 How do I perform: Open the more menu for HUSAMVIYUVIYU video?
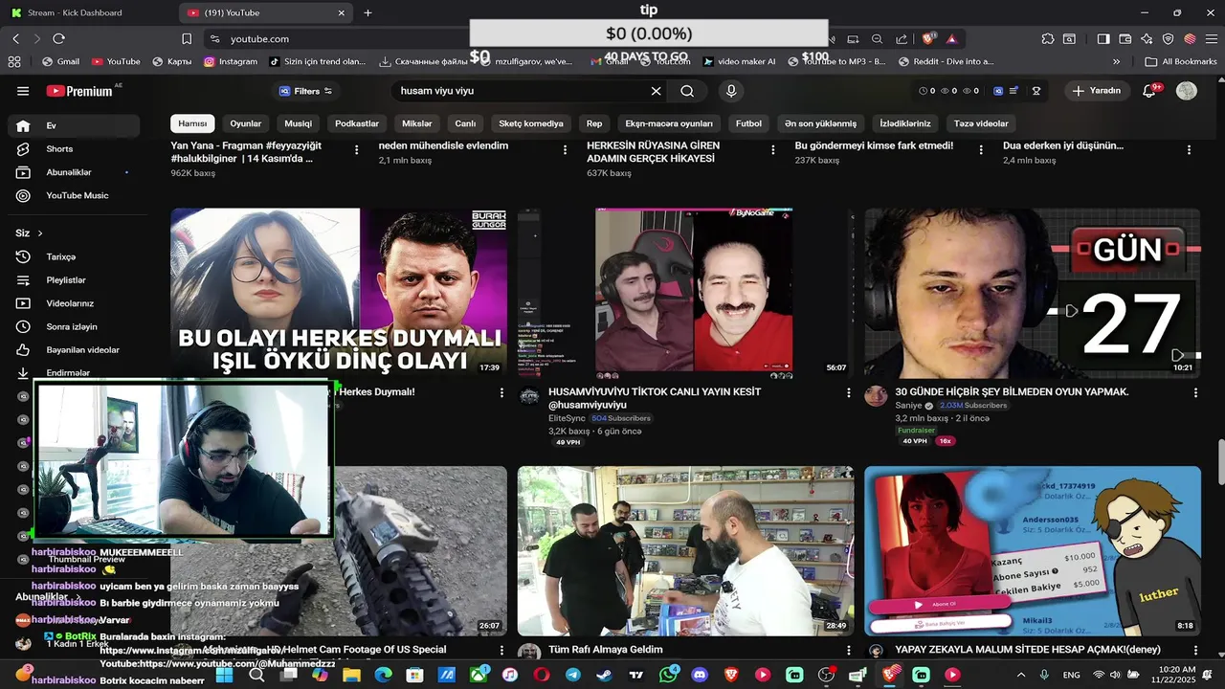pyautogui.click(x=848, y=393)
